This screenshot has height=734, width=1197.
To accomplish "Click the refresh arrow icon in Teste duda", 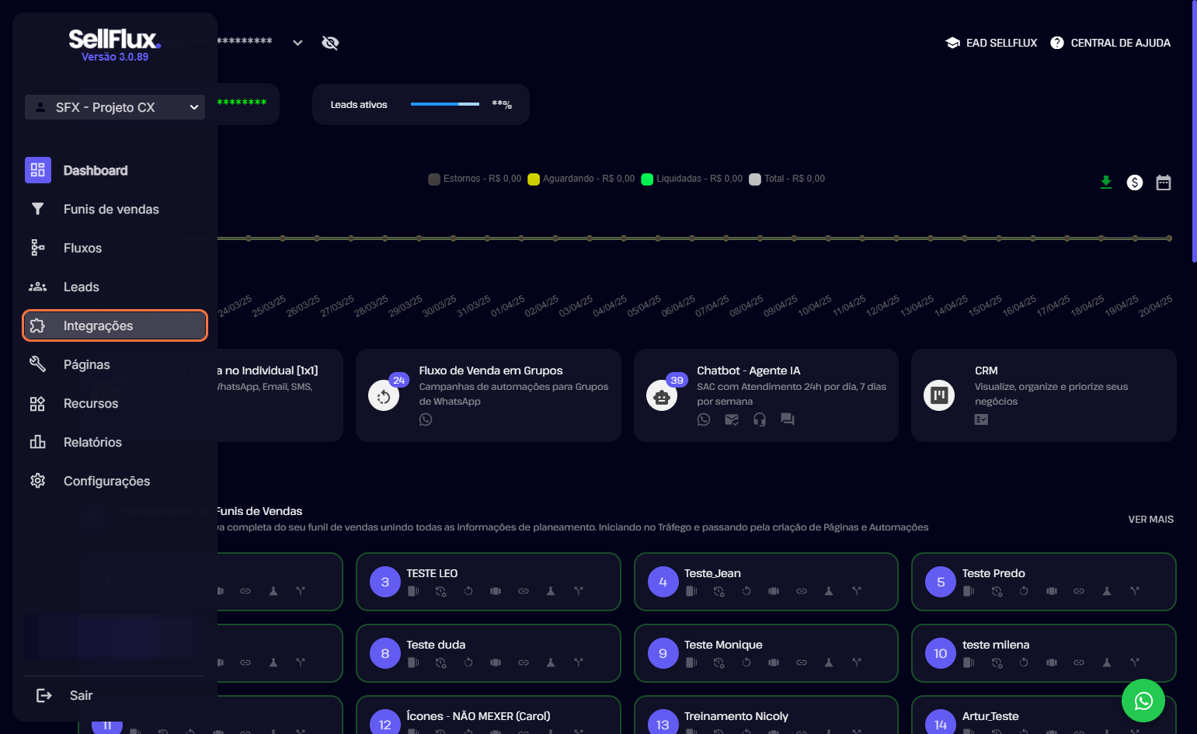I will (468, 663).
